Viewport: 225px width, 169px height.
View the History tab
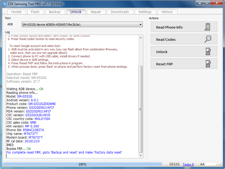[x=167, y=12]
